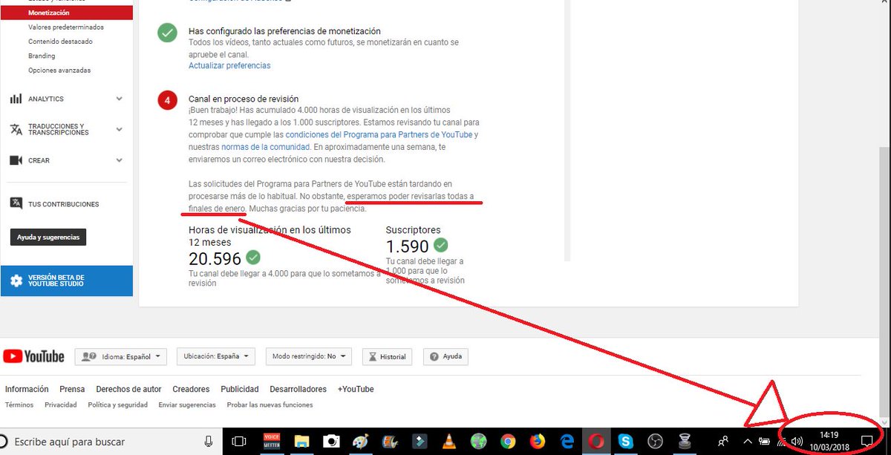Screen dimensions: 891x455
Task: Click the Ayuda y sugerencias button
Action: (48, 237)
